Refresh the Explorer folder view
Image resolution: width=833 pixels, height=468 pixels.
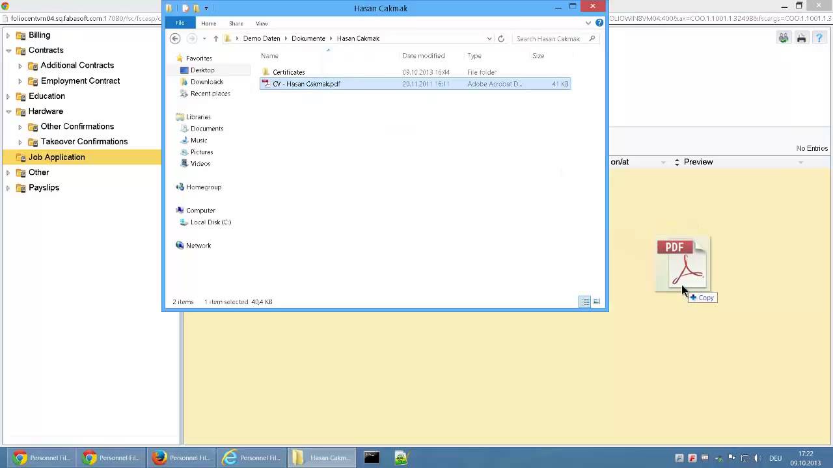tap(501, 38)
